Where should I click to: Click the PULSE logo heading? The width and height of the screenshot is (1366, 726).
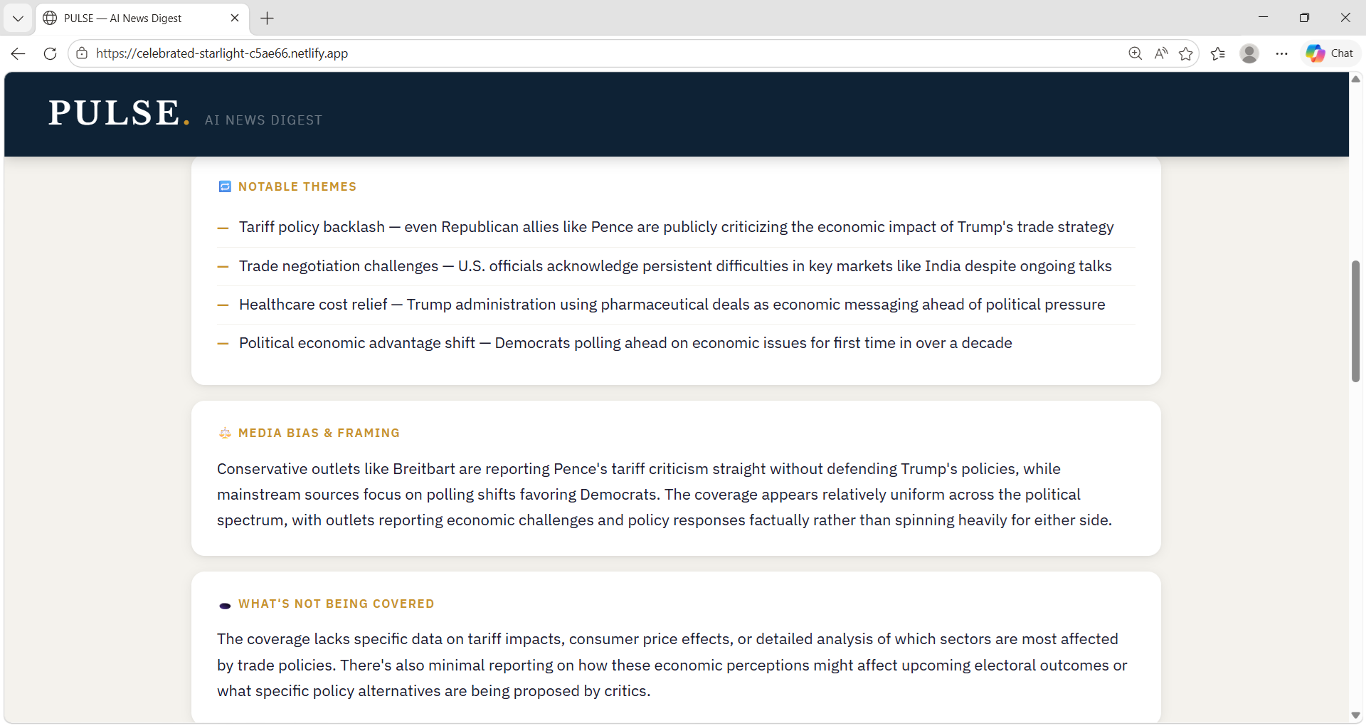pos(117,112)
